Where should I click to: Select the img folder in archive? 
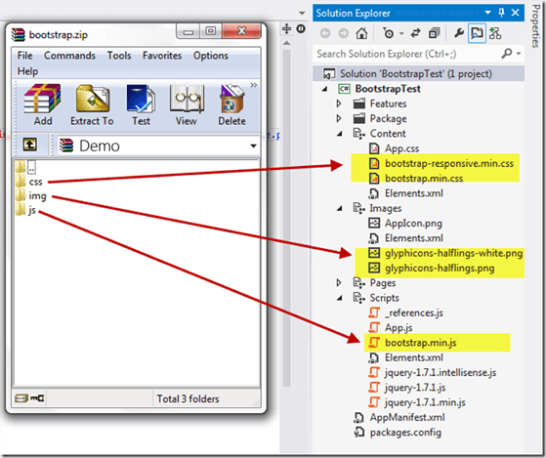[30, 196]
